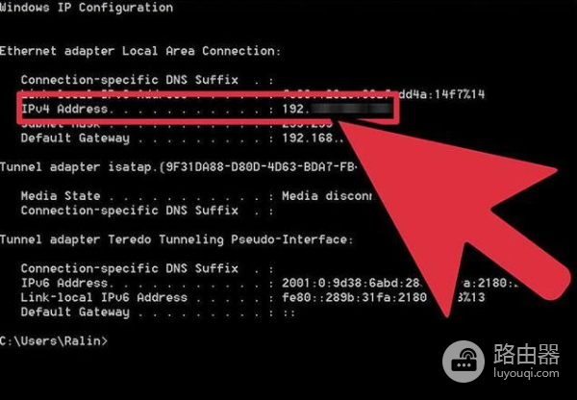
Task: Click the first Default Gateway 192.168 line
Action: coord(182,138)
